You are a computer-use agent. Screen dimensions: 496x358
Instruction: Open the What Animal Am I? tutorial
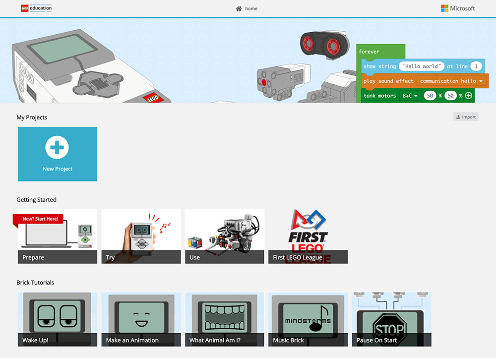pyautogui.click(x=225, y=319)
